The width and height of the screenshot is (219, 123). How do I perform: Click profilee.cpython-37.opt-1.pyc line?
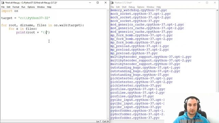click(x=138, y=89)
